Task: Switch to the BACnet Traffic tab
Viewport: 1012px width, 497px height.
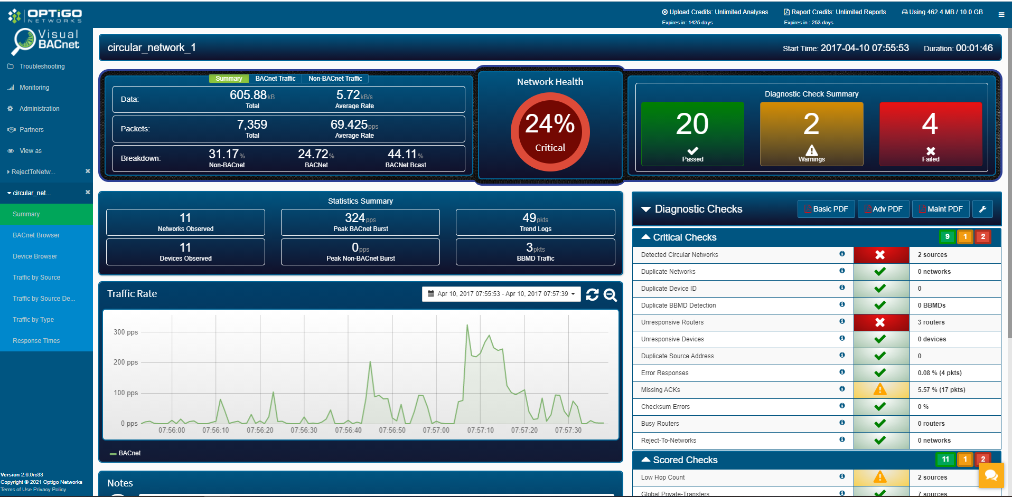Action: 276,78
